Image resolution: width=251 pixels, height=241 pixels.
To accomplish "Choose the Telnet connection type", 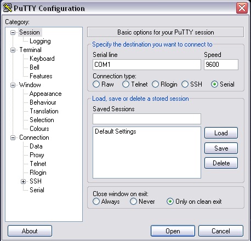I will coord(125,84).
